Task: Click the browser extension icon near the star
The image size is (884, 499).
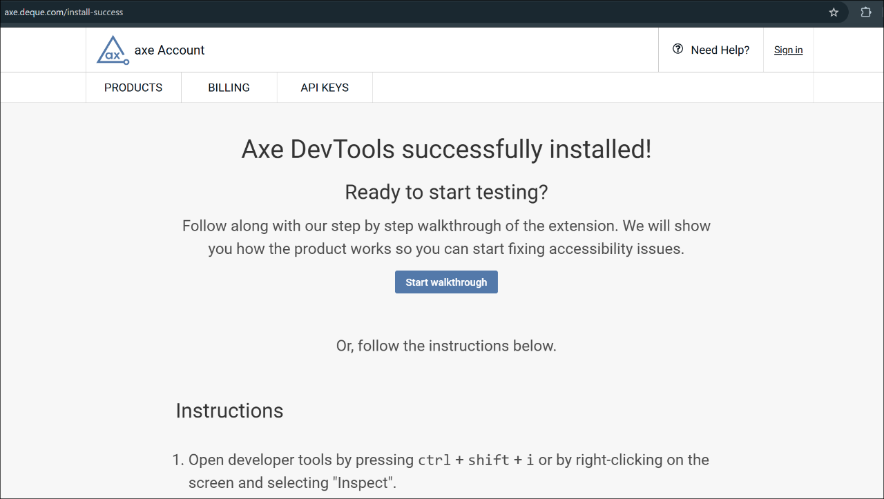Action: (865, 12)
